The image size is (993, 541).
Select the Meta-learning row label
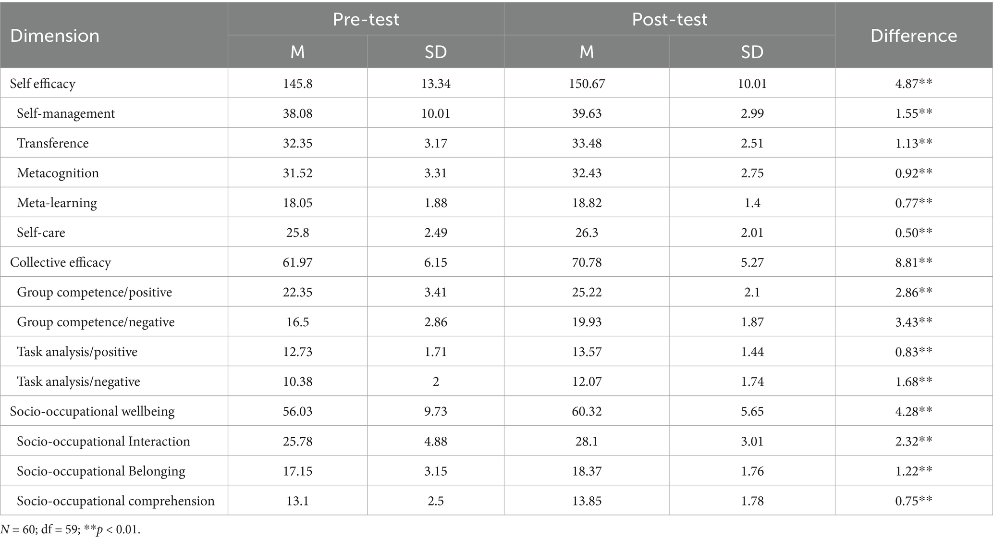[x=57, y=203]
